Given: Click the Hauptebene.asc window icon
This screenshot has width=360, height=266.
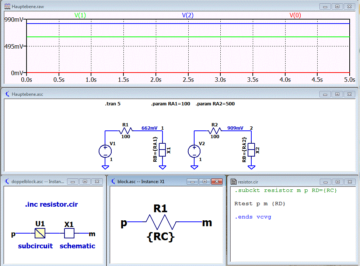Looking at the screenshot, I should [x=7, y=94].
